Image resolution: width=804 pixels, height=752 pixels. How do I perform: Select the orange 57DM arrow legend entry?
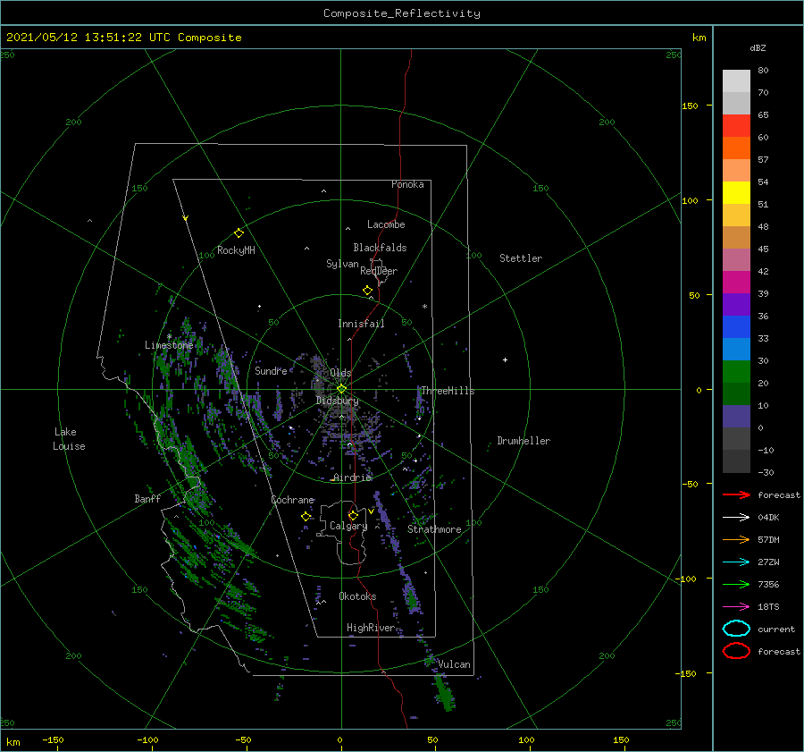736,539
